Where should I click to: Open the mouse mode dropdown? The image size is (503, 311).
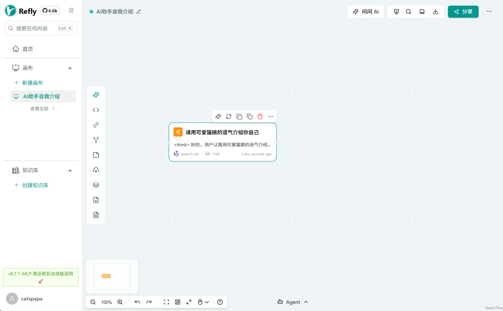pyautogui.click(x=203, y=302)
